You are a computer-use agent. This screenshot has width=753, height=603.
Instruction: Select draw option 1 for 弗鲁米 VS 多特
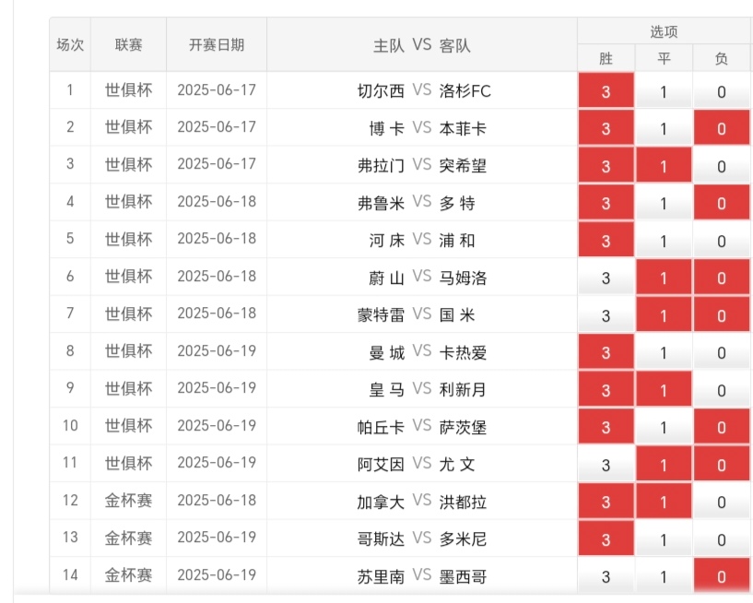point(664,202)
